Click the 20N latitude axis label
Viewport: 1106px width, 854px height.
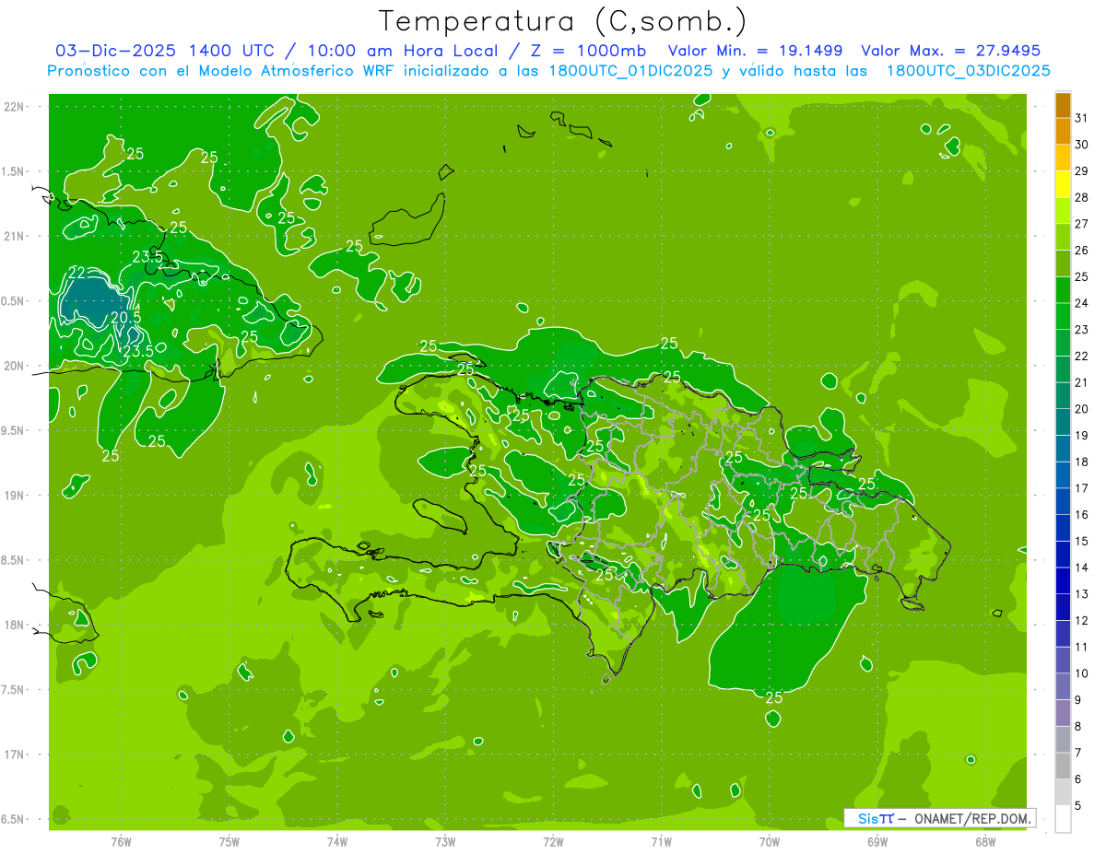(x=15, y=367)
